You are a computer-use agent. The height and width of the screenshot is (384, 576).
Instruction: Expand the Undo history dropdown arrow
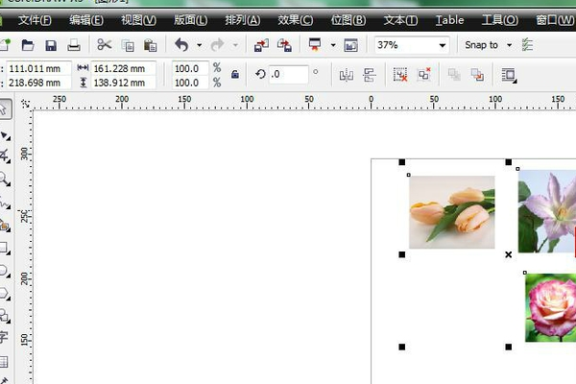click(x=199, y=45)
